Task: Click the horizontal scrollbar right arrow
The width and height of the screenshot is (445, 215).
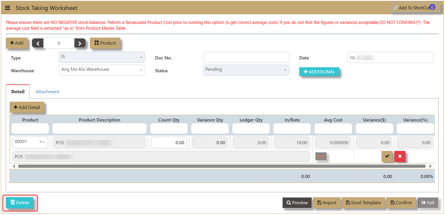Action: 430,166
